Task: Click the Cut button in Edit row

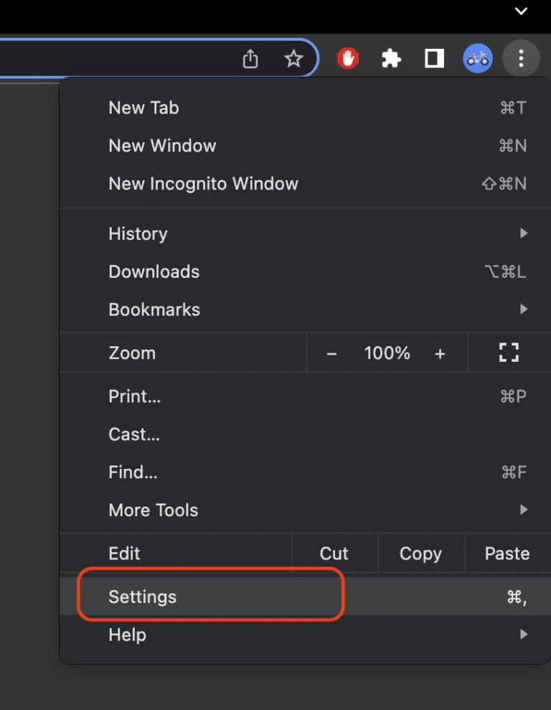Action: [x=334, y=553]
